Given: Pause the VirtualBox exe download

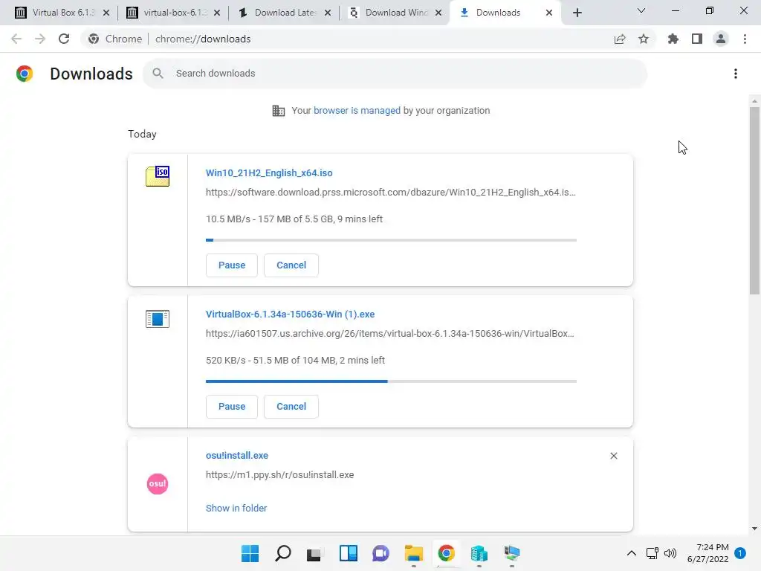Looking at the screenshot, I should coord(232,407).
